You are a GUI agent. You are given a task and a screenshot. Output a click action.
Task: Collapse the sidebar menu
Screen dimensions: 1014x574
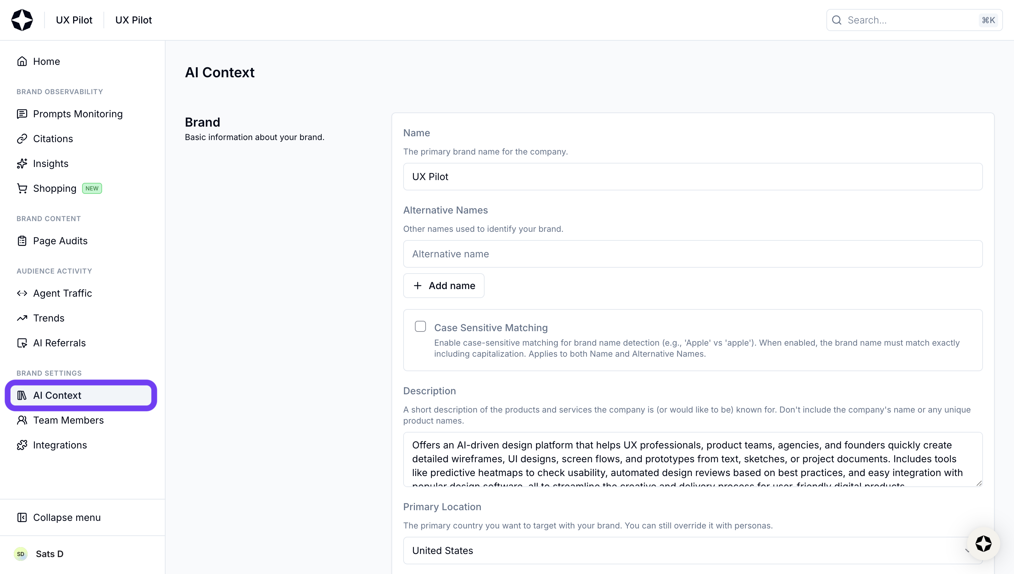pyautogui.click(x=59, y=517)
